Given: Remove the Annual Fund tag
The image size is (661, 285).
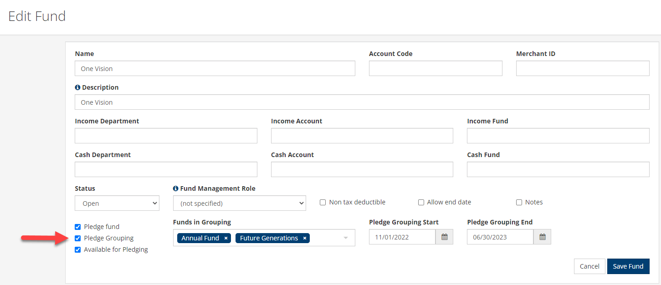Looking at the screenshot, I should point(225,238).
